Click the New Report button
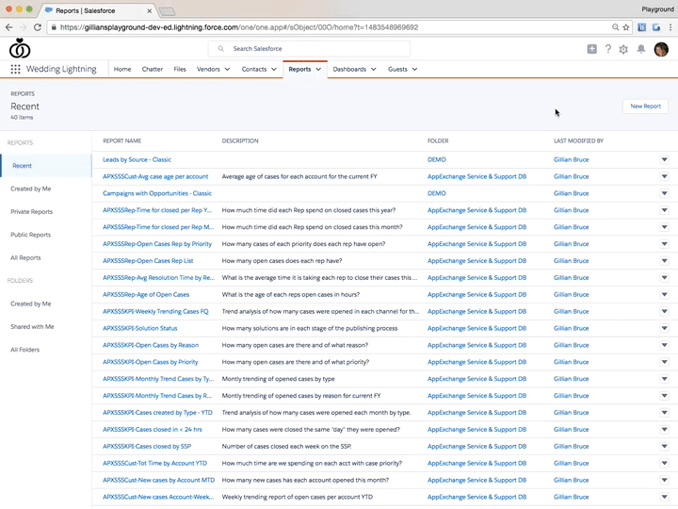The height and width of the screenshot is (509, 678). [645, 106]
